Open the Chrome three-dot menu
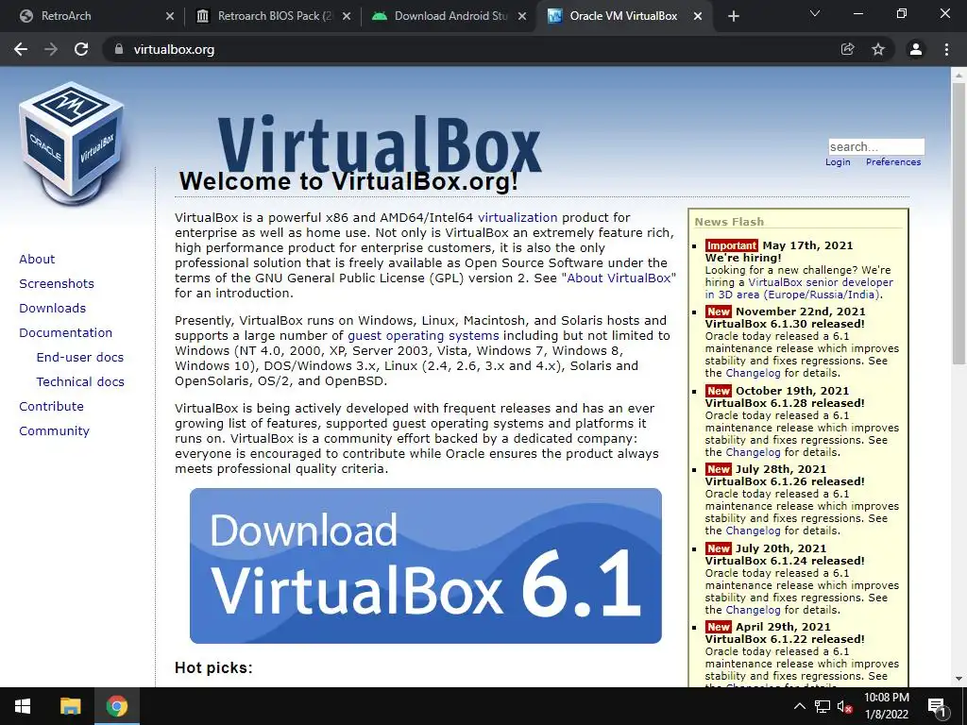Screen dimensions: 967x725 pyautogui.click(x=946, y=49)
